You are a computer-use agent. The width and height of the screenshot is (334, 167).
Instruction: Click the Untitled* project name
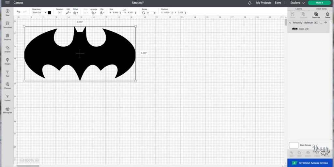138,3
